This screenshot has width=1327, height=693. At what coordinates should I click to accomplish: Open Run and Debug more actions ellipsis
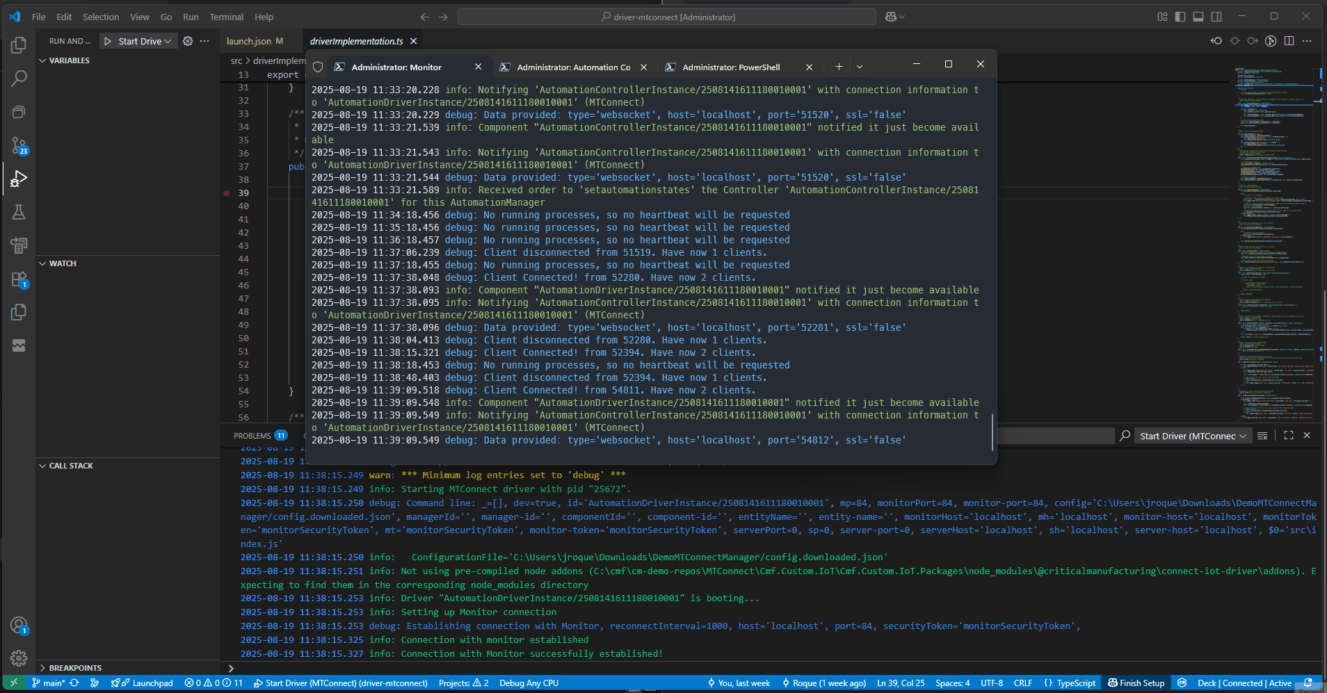[x=204, y=41]
